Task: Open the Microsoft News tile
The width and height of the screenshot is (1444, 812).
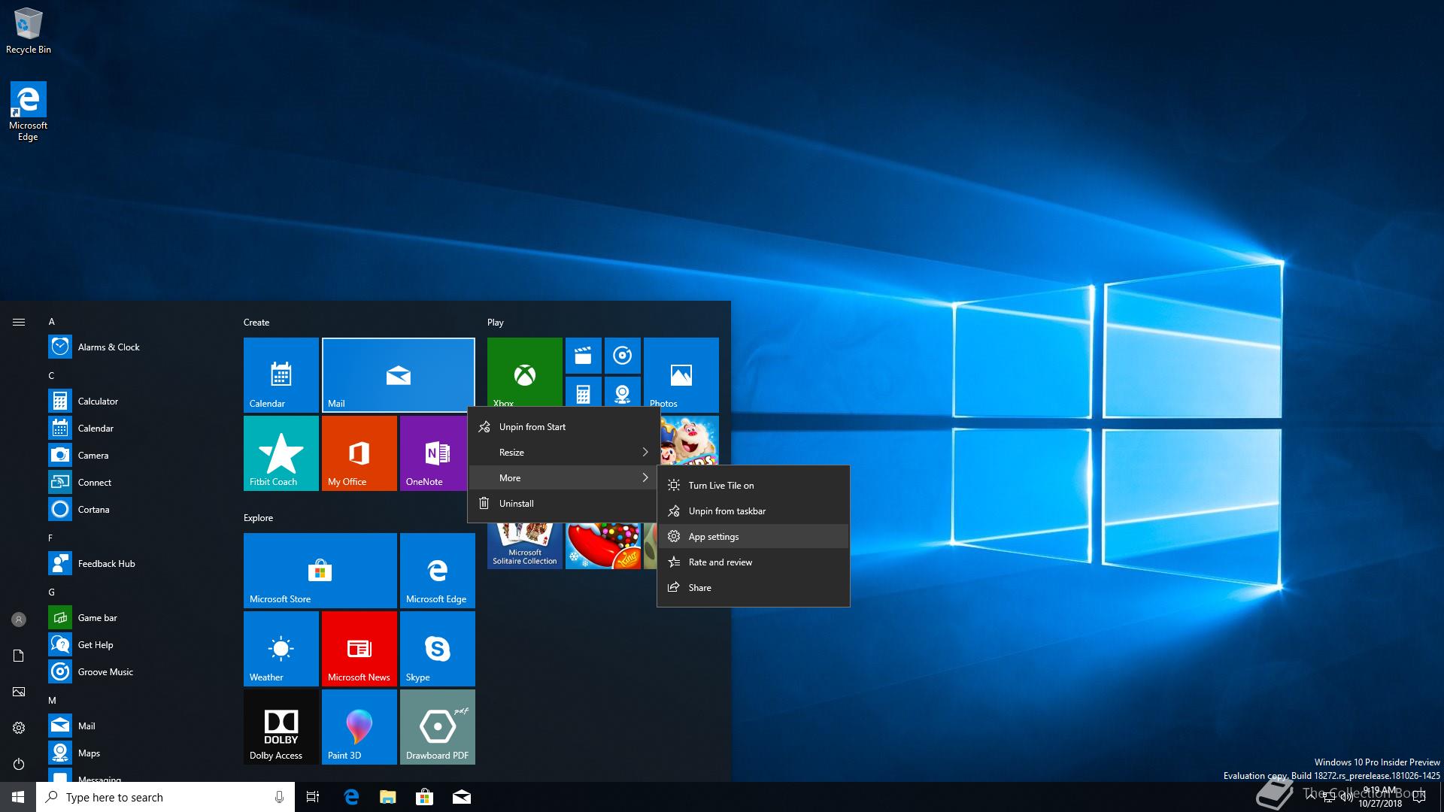Action: tap(359, 648)
